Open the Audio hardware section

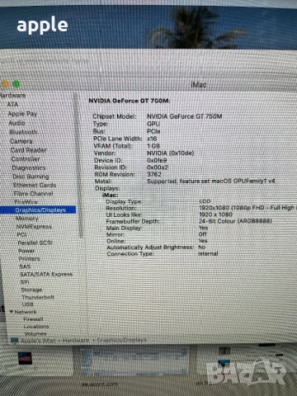tap(16, 123)
